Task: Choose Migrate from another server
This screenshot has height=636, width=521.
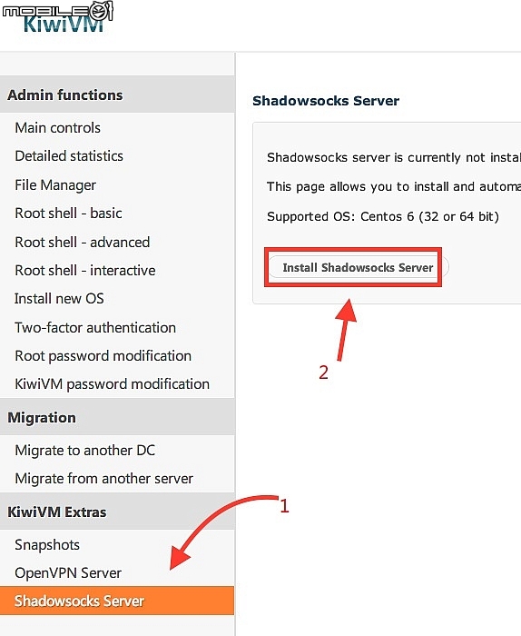Action: pyautogui.click(x=103, y=479)
